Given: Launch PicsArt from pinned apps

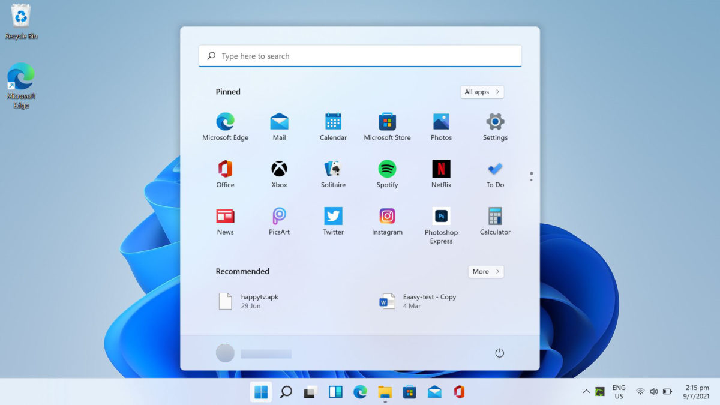Looking at the screenshot, I should [279, 221].
